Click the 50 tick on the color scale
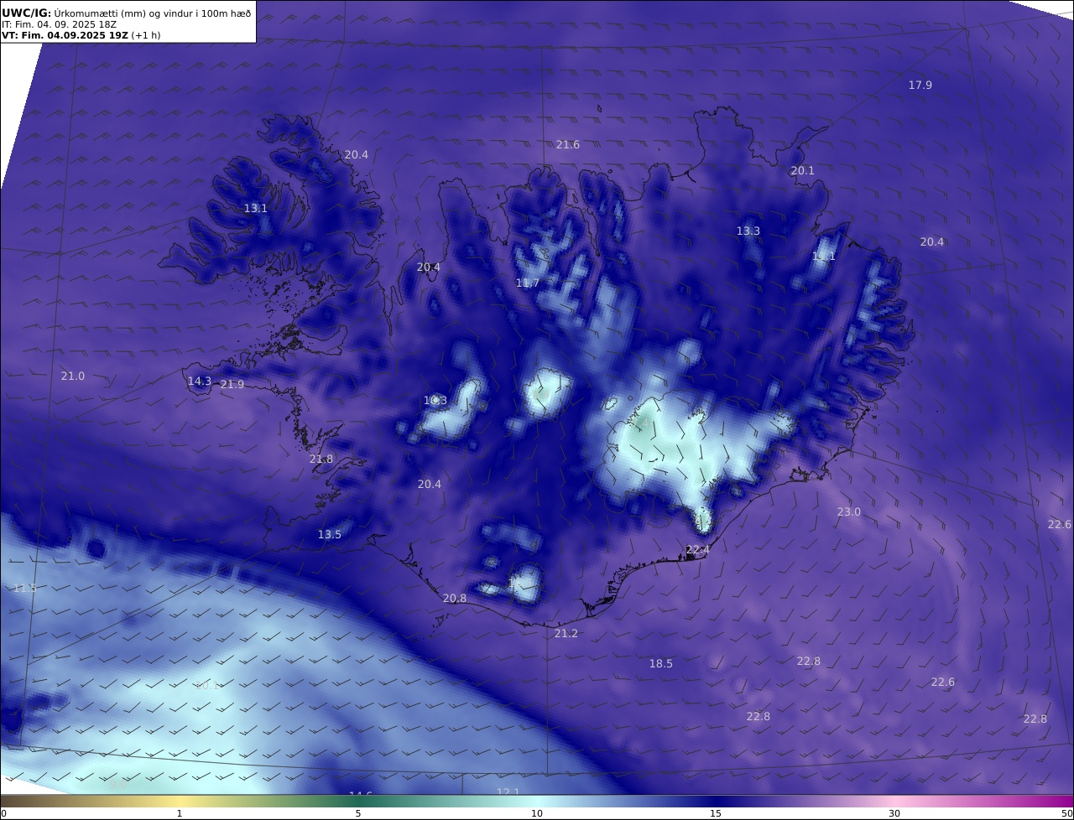Screen dimensions: 1074x820 click(x=1066, y=813)
